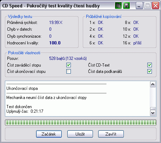Image resolution: width=161 pixels, height=143 pixels.
Task: Click the average speed value 19.99X
Action: click(56, 23)
